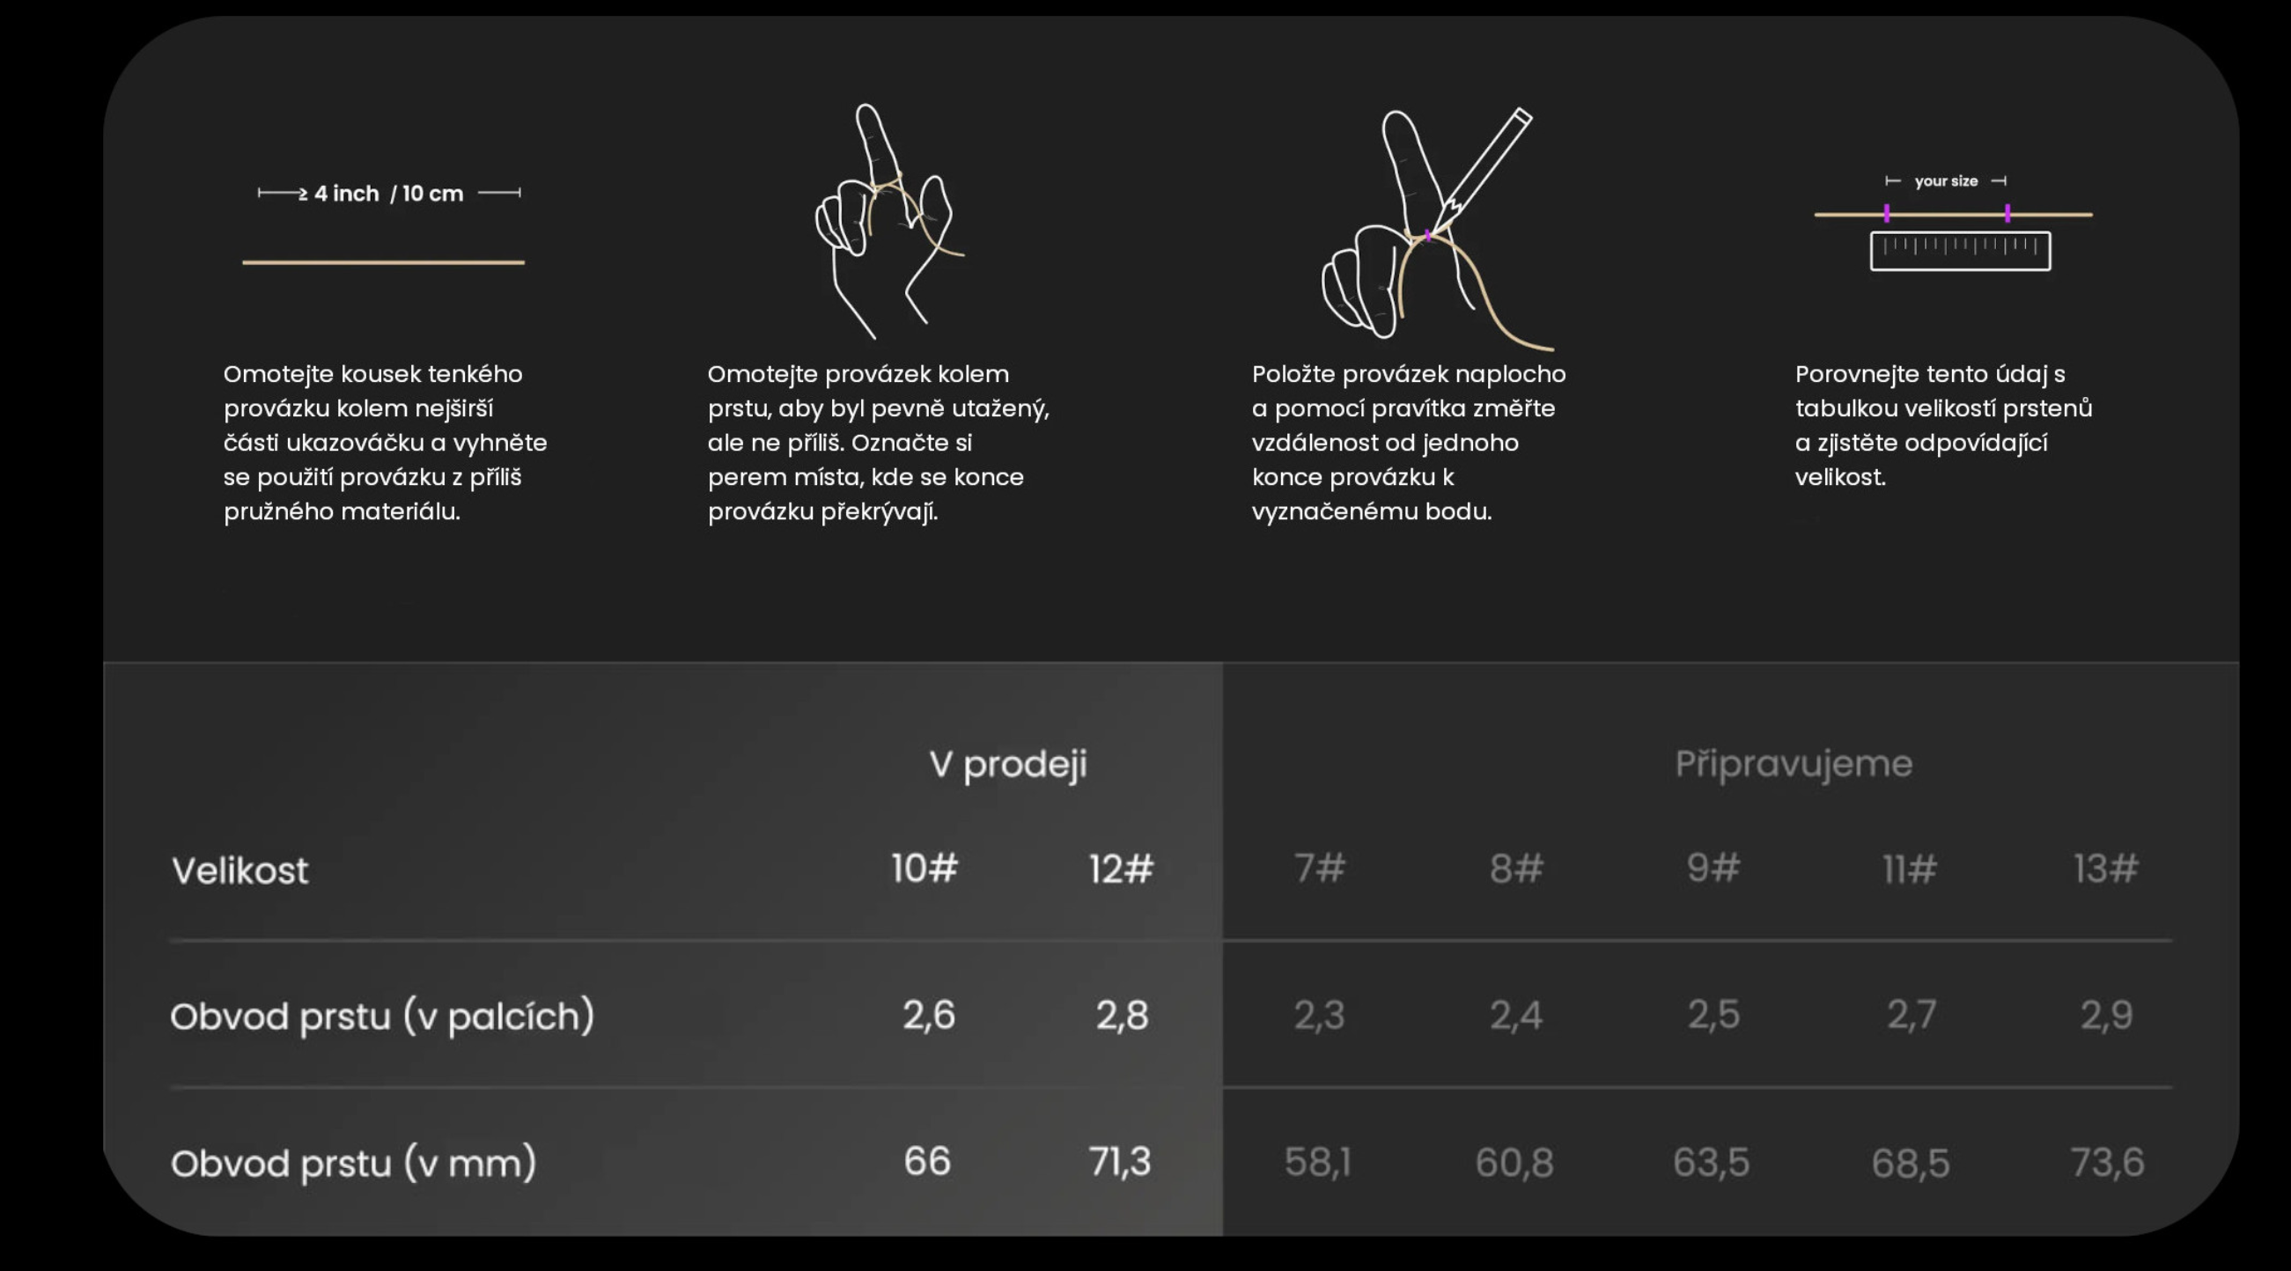
Task: Click the upcoming size 7#
Action: click(x=1320, y=869)
